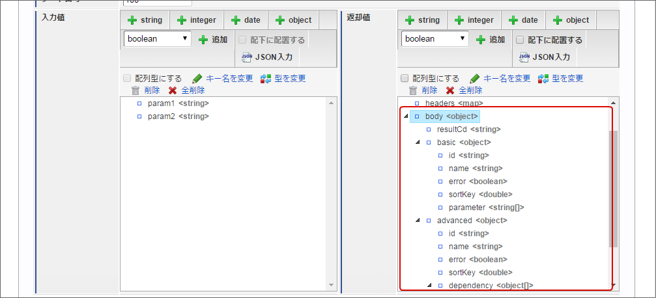Click the square node icon beside parameter
Viewport: 656px width, 298px height.
click(x=440, y=208)
